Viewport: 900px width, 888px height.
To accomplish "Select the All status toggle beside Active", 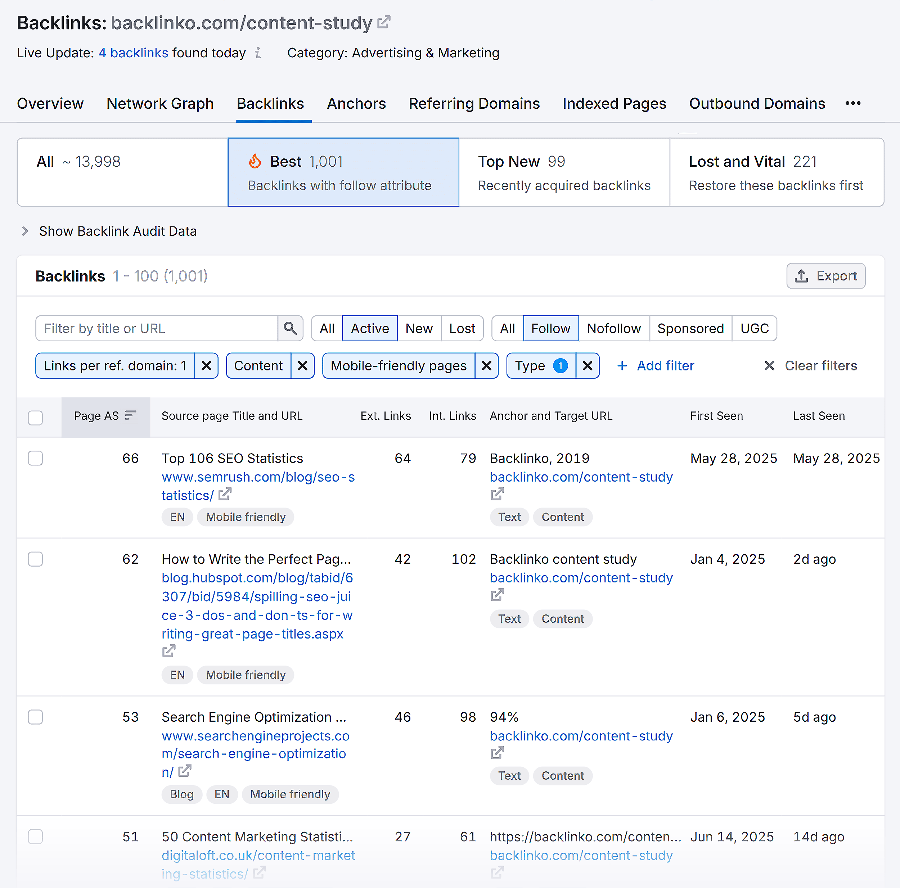I will (x=327, y=329).
